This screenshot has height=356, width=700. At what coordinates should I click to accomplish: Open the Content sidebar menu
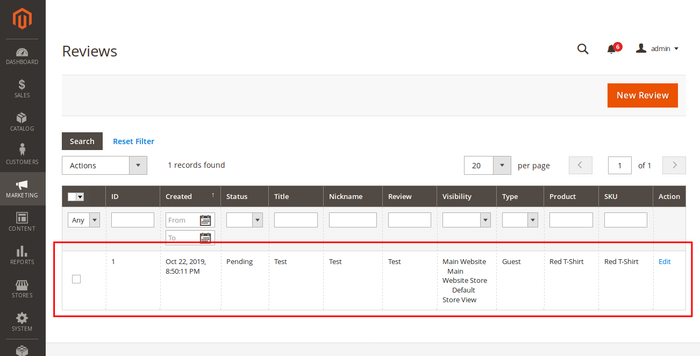tap(23, 223)
